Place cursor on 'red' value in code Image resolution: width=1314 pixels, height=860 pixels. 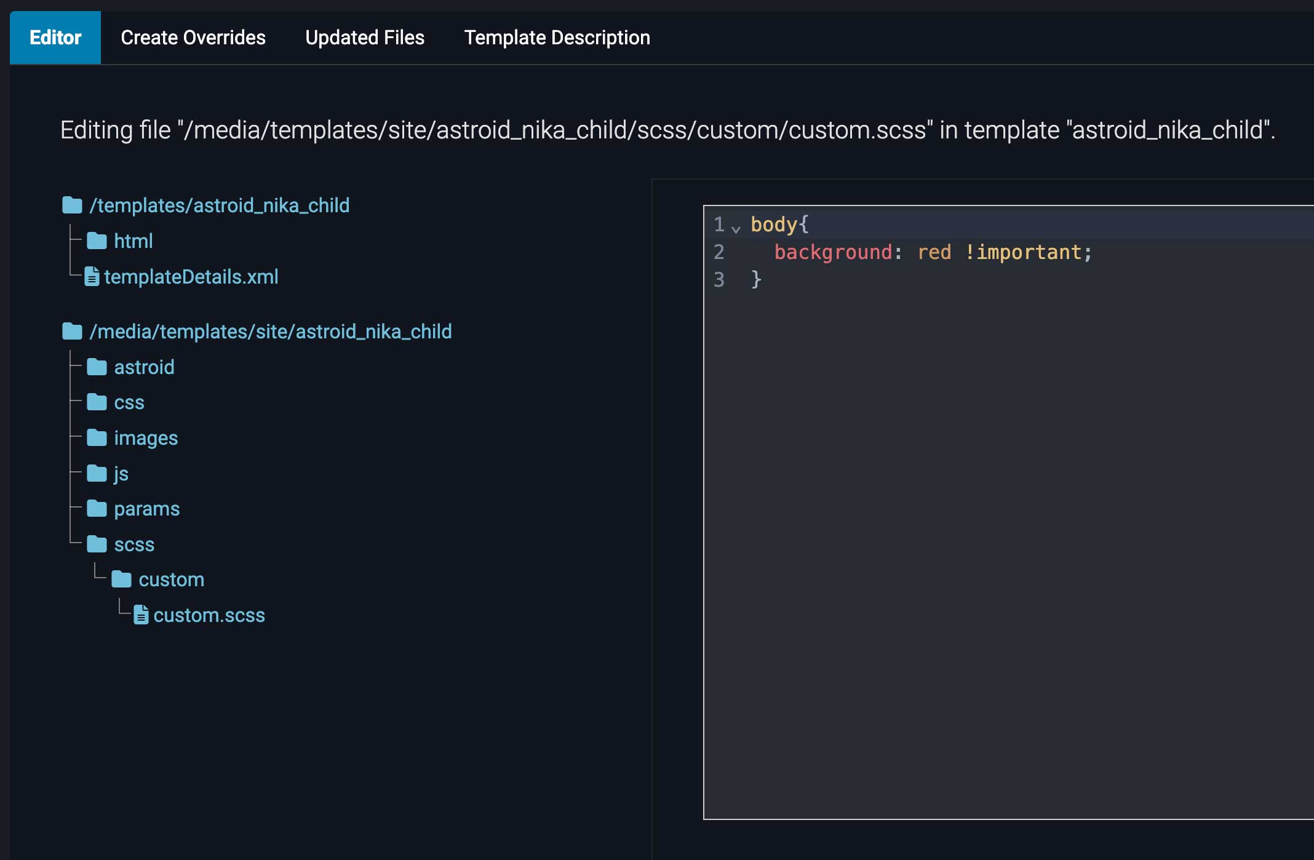click(934, 252)
